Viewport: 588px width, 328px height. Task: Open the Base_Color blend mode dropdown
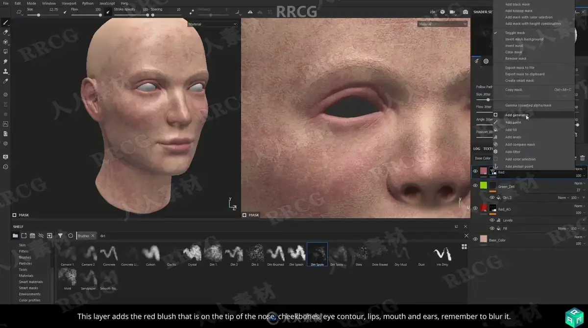point(579,237)
